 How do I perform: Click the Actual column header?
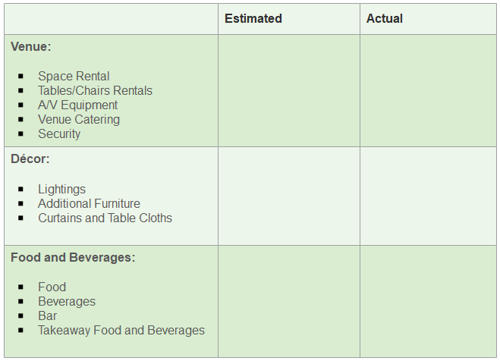[384, 18]
